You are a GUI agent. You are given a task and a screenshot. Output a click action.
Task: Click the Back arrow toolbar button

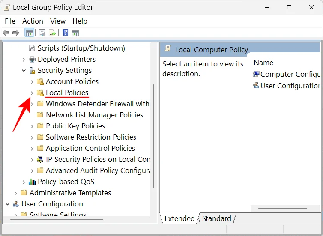coord(6,33)
